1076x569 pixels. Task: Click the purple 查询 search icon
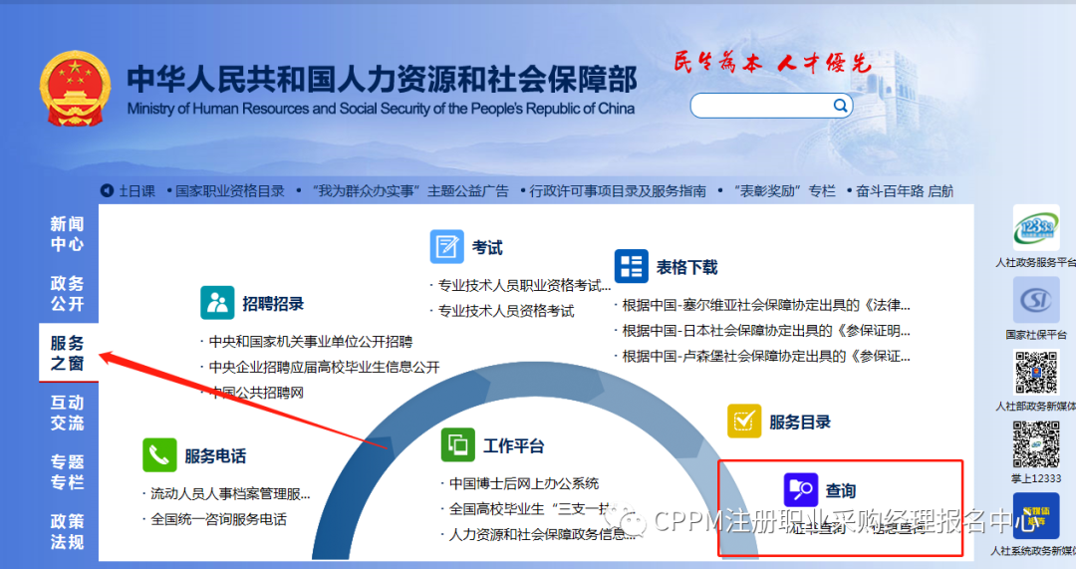pos(801,490)
